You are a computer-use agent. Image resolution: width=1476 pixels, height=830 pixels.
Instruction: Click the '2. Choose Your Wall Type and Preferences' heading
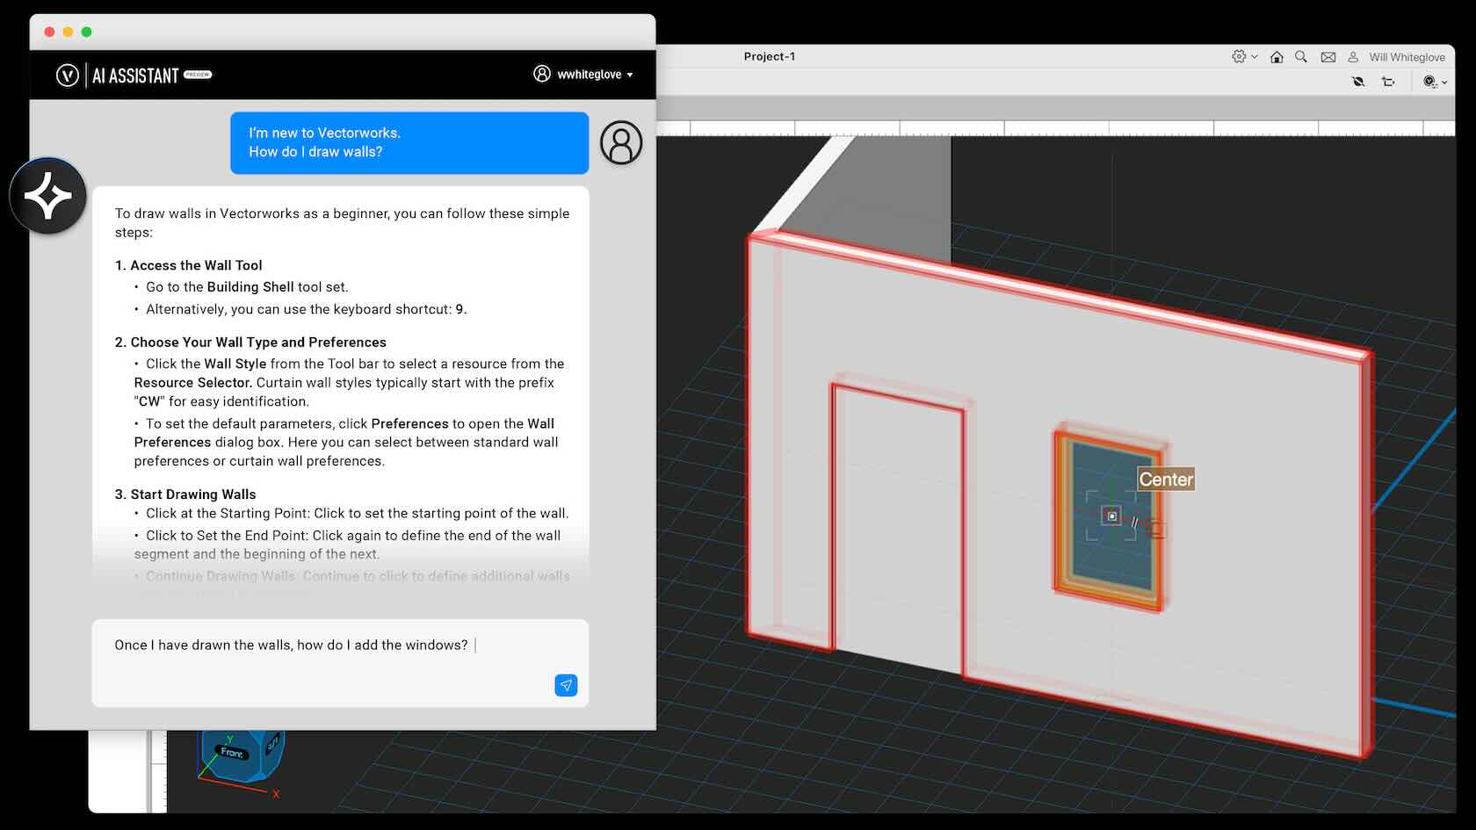point(250,343)
